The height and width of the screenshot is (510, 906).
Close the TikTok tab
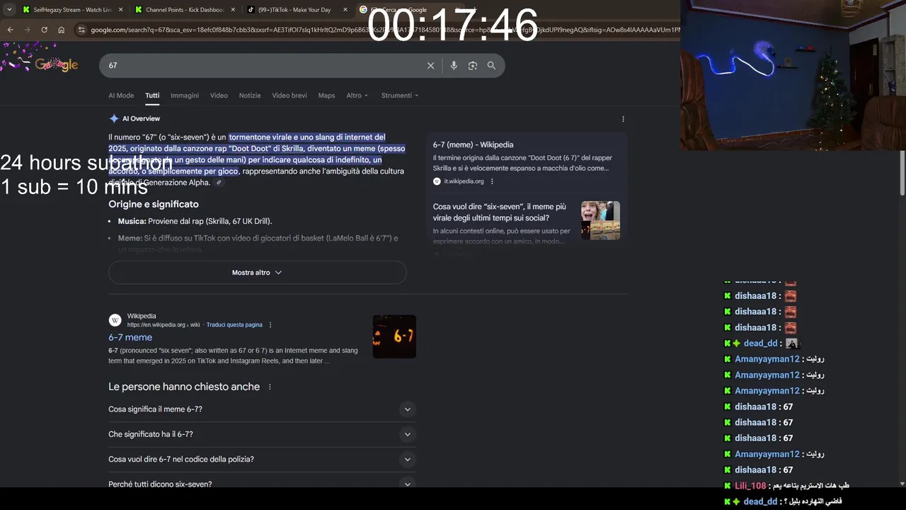coord(345,10)
